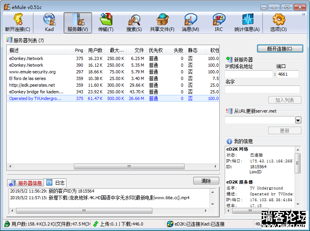Screen dimensions: 310x231
Task: Click the 更新 update button
Action: coord(285,131)
